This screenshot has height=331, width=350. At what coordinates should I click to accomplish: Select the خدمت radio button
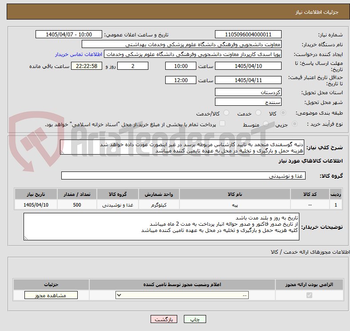[258, 113]
